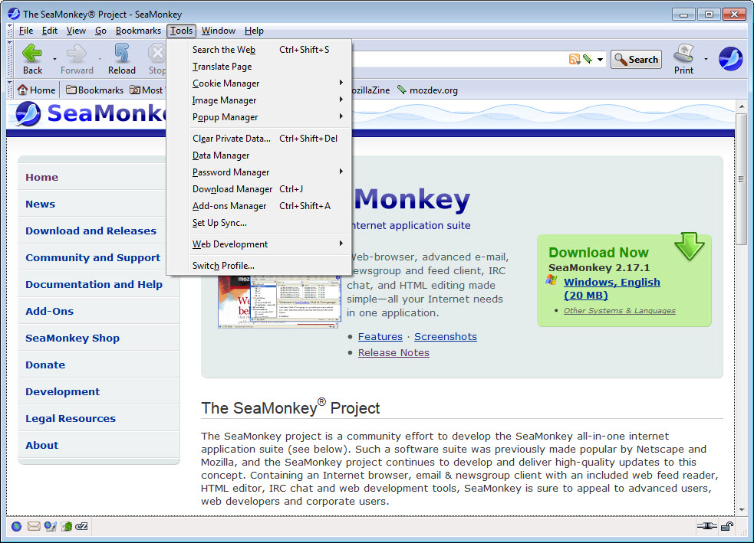Open Composer from status bar icon

pos(51,526)
